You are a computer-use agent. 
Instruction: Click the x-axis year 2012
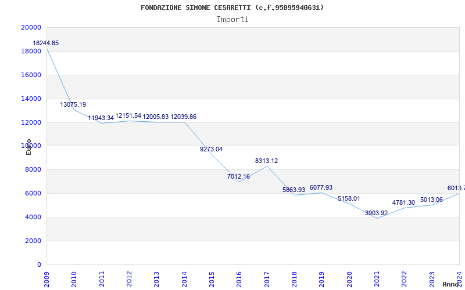point(129,279)
